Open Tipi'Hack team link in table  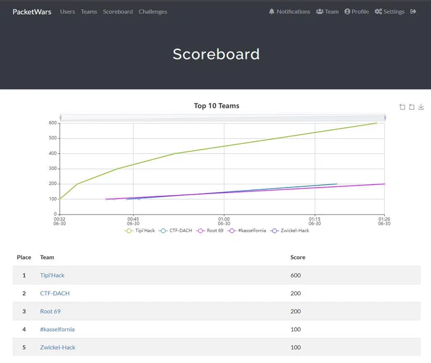click(52, 276)
